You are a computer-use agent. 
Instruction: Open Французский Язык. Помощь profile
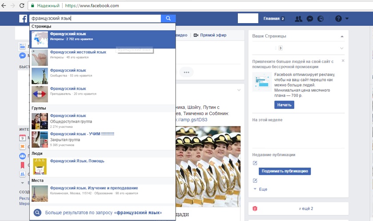pyautogui.click(x=103, y=166)
